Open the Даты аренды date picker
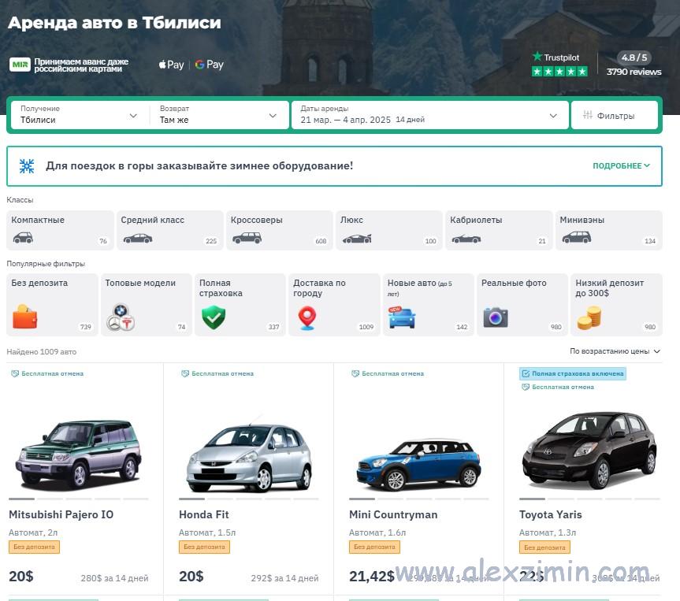 (x=429, y=115)
